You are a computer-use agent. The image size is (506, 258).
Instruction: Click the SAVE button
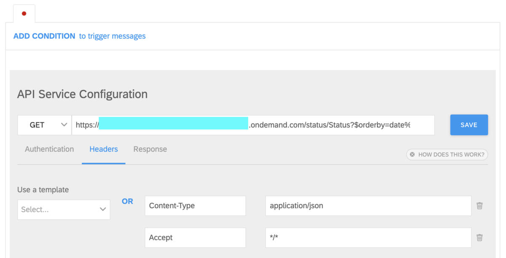pos(469,125)
